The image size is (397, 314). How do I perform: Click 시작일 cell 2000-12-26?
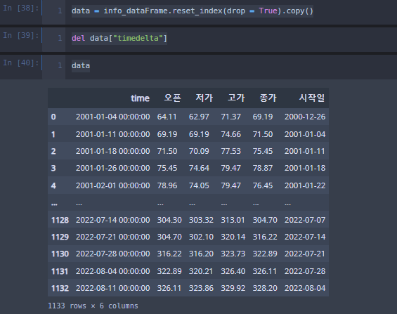tap(305, 117)
